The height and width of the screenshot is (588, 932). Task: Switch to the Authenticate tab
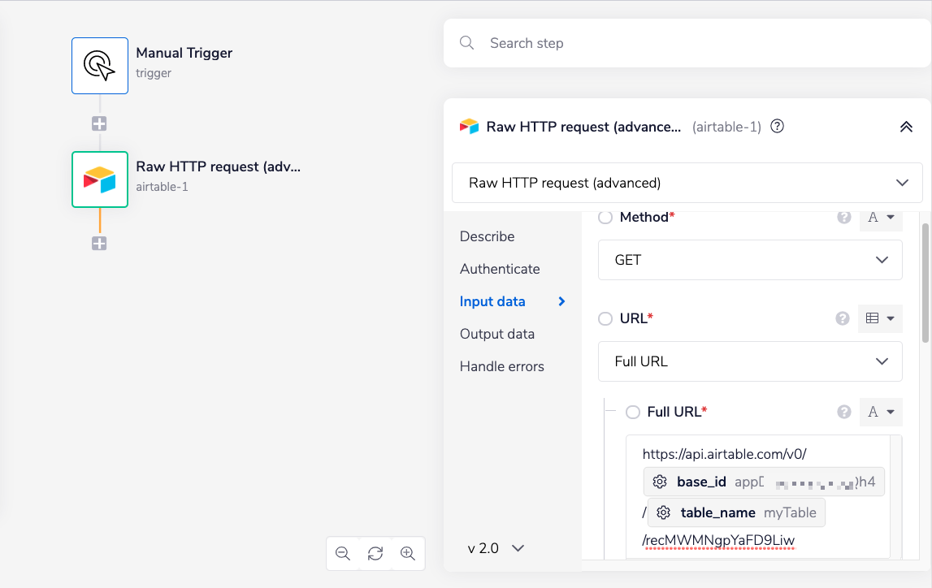click(x=500, y=269)
